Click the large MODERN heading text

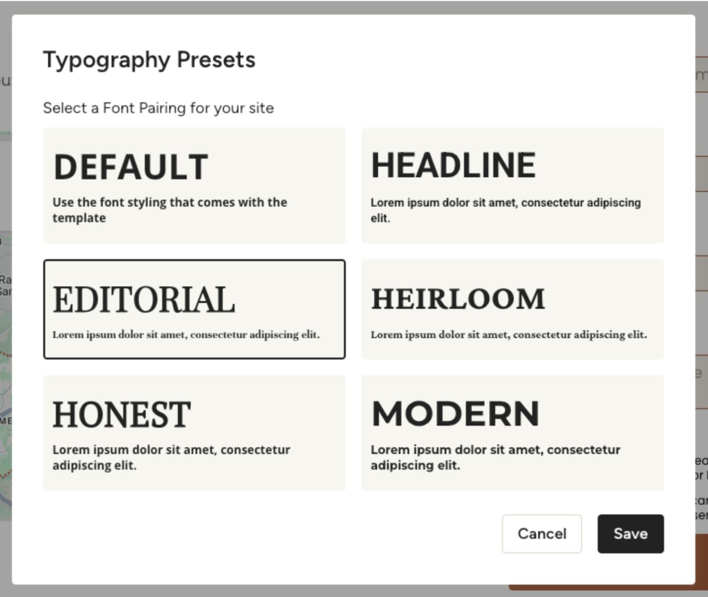click(455, 414)
